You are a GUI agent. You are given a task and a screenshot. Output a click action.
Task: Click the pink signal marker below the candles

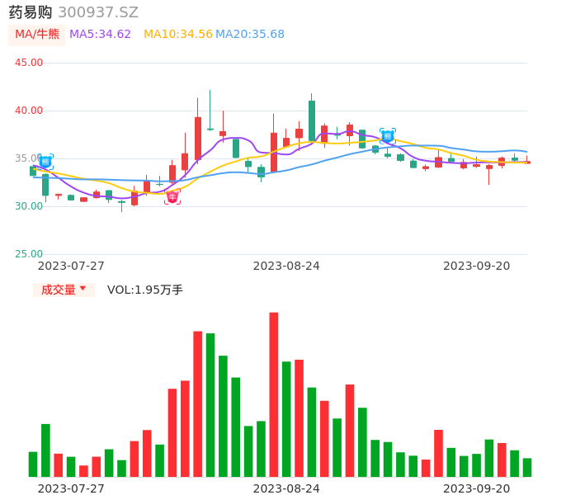172,196
